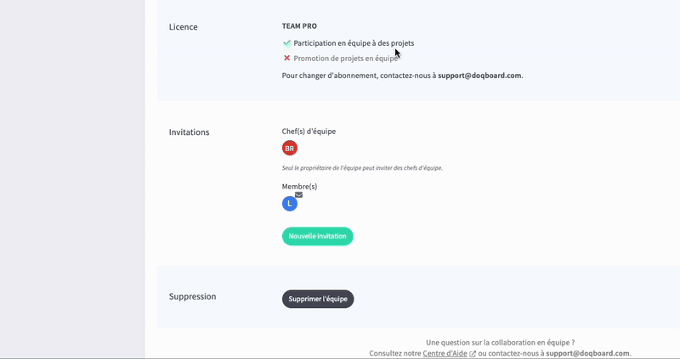Click the Licence section heading

pos(184,27)
